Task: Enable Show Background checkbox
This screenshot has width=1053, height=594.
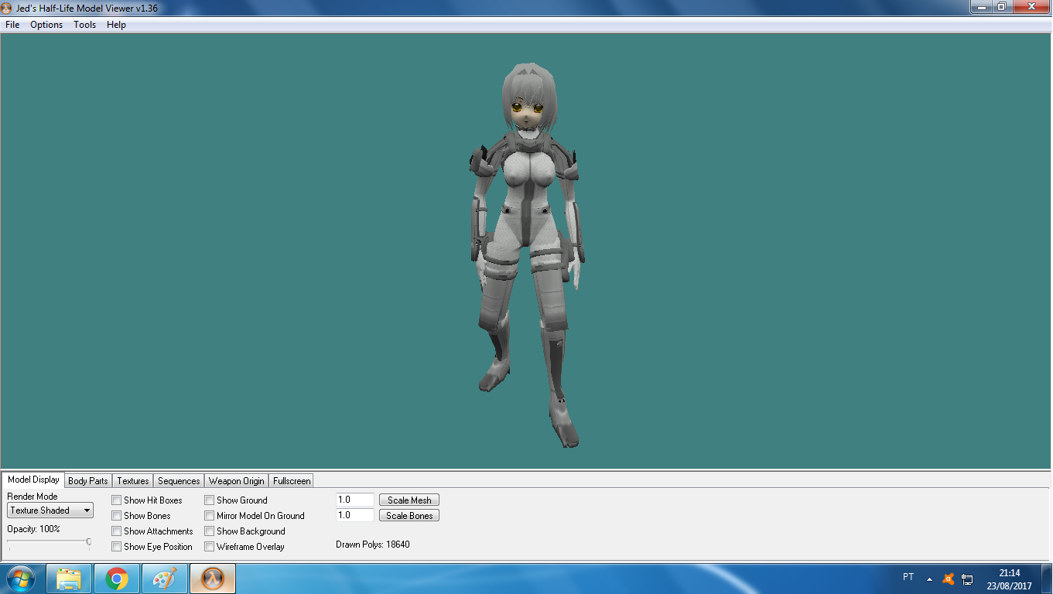Action: pos(210,531)
